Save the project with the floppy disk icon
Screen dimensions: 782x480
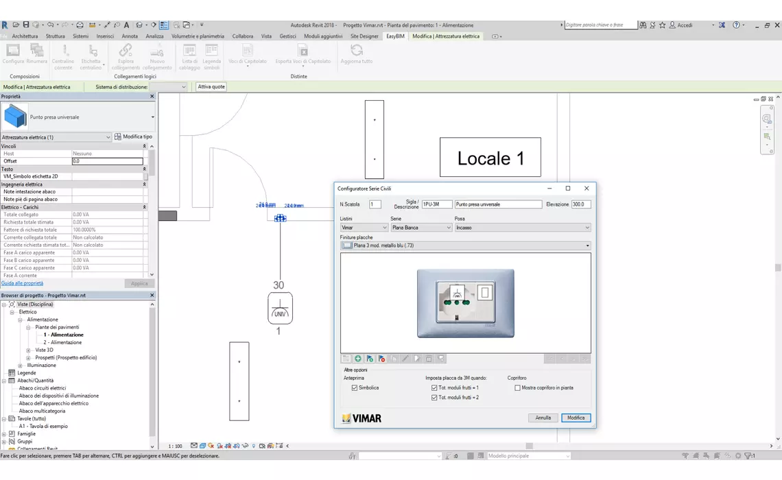coord(26,25)
